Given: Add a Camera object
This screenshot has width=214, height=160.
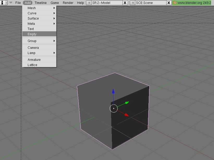Looking at the screenshot, I should point(39,48).
